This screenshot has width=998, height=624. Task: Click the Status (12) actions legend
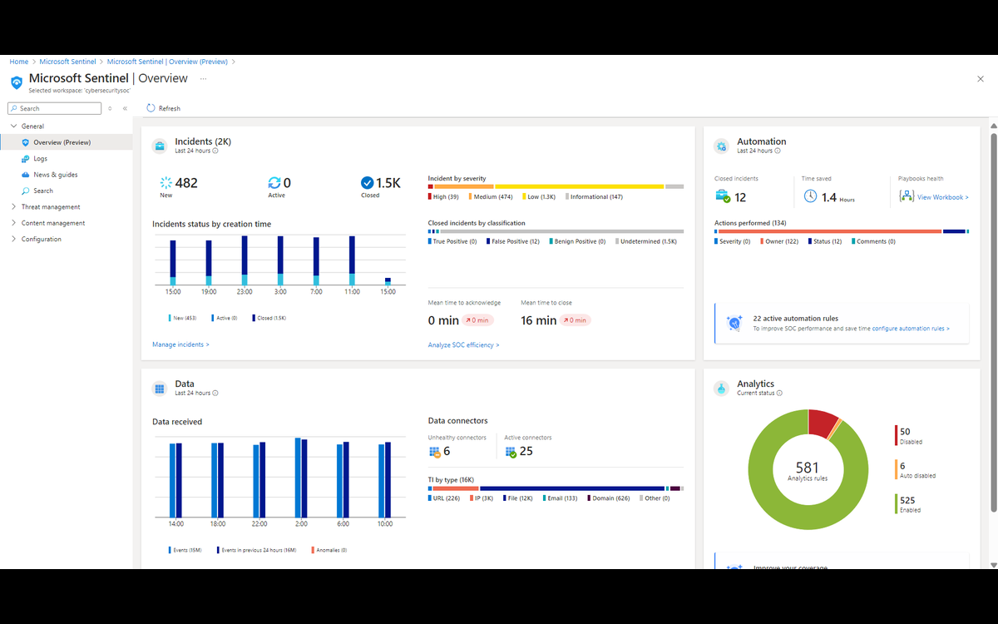pyautogui.click(x=824, y=241)
